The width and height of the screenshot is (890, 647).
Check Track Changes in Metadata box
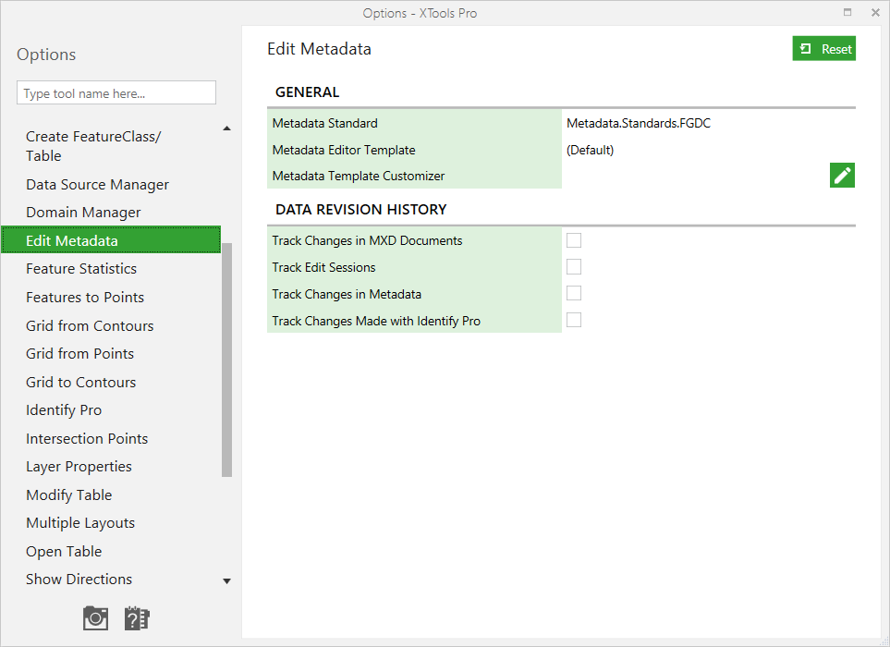tap(574, 293)
